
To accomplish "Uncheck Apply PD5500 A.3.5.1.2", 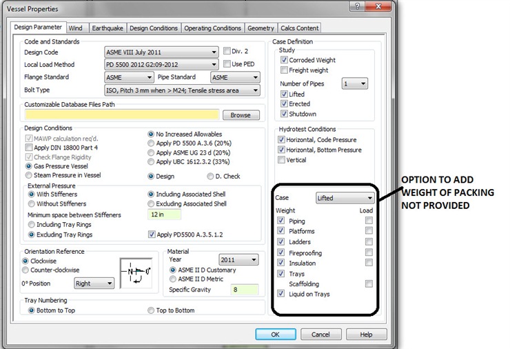I will (152, 235).
